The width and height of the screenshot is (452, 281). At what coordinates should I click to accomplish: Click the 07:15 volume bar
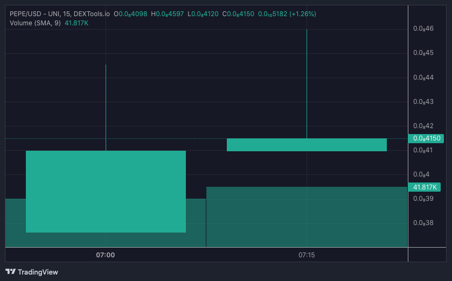click(307, 217)
